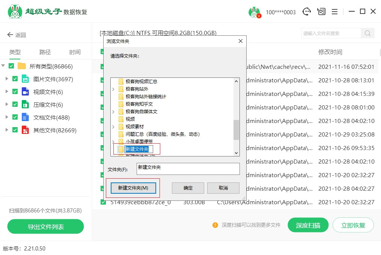381x255 pixels.
Task: Switch to the 时间 tab
Action: tap(75, 52)
